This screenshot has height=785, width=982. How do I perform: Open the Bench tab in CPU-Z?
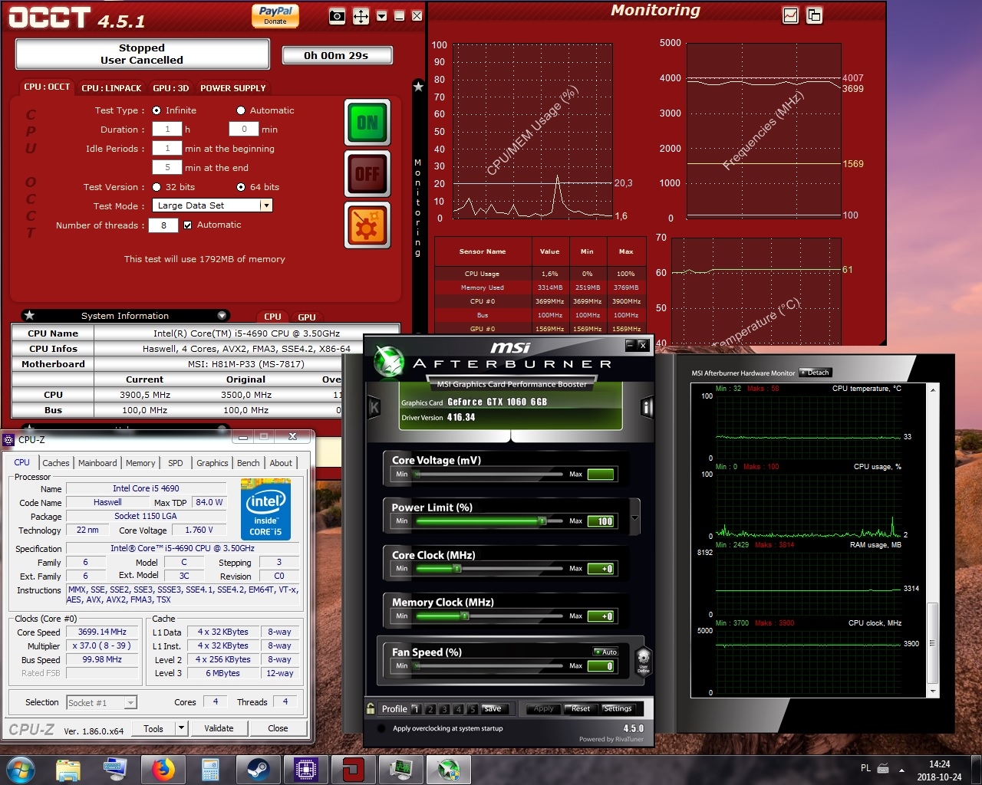[x=249, y=463]
